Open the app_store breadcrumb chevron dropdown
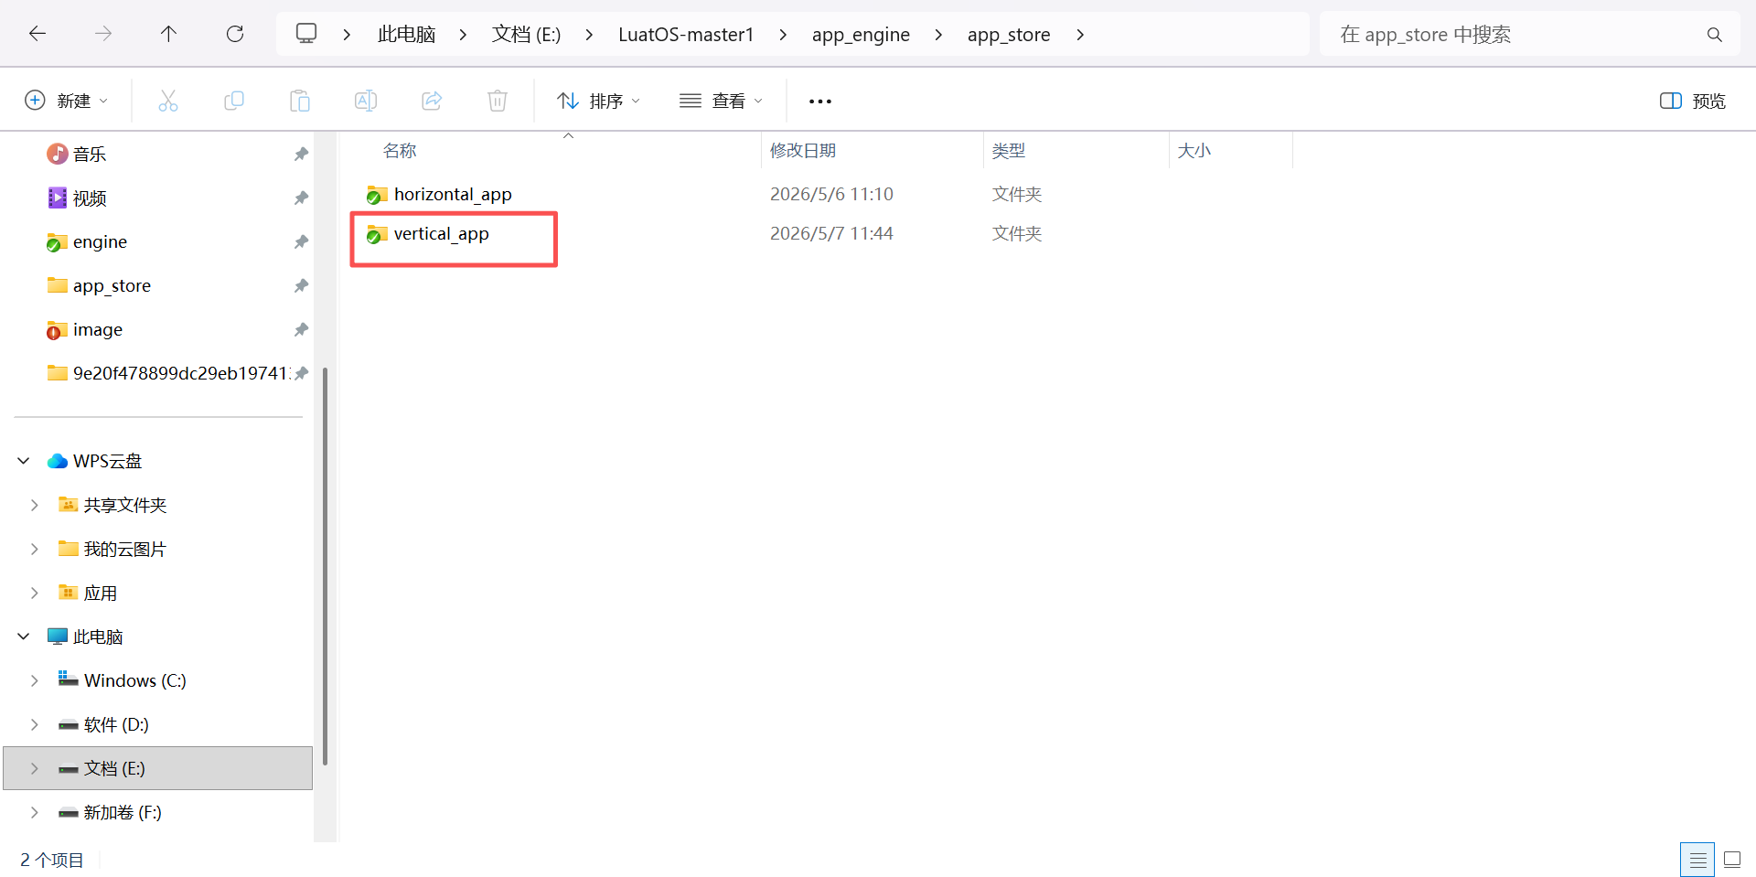The image size is (1756, 877). 1080,35
